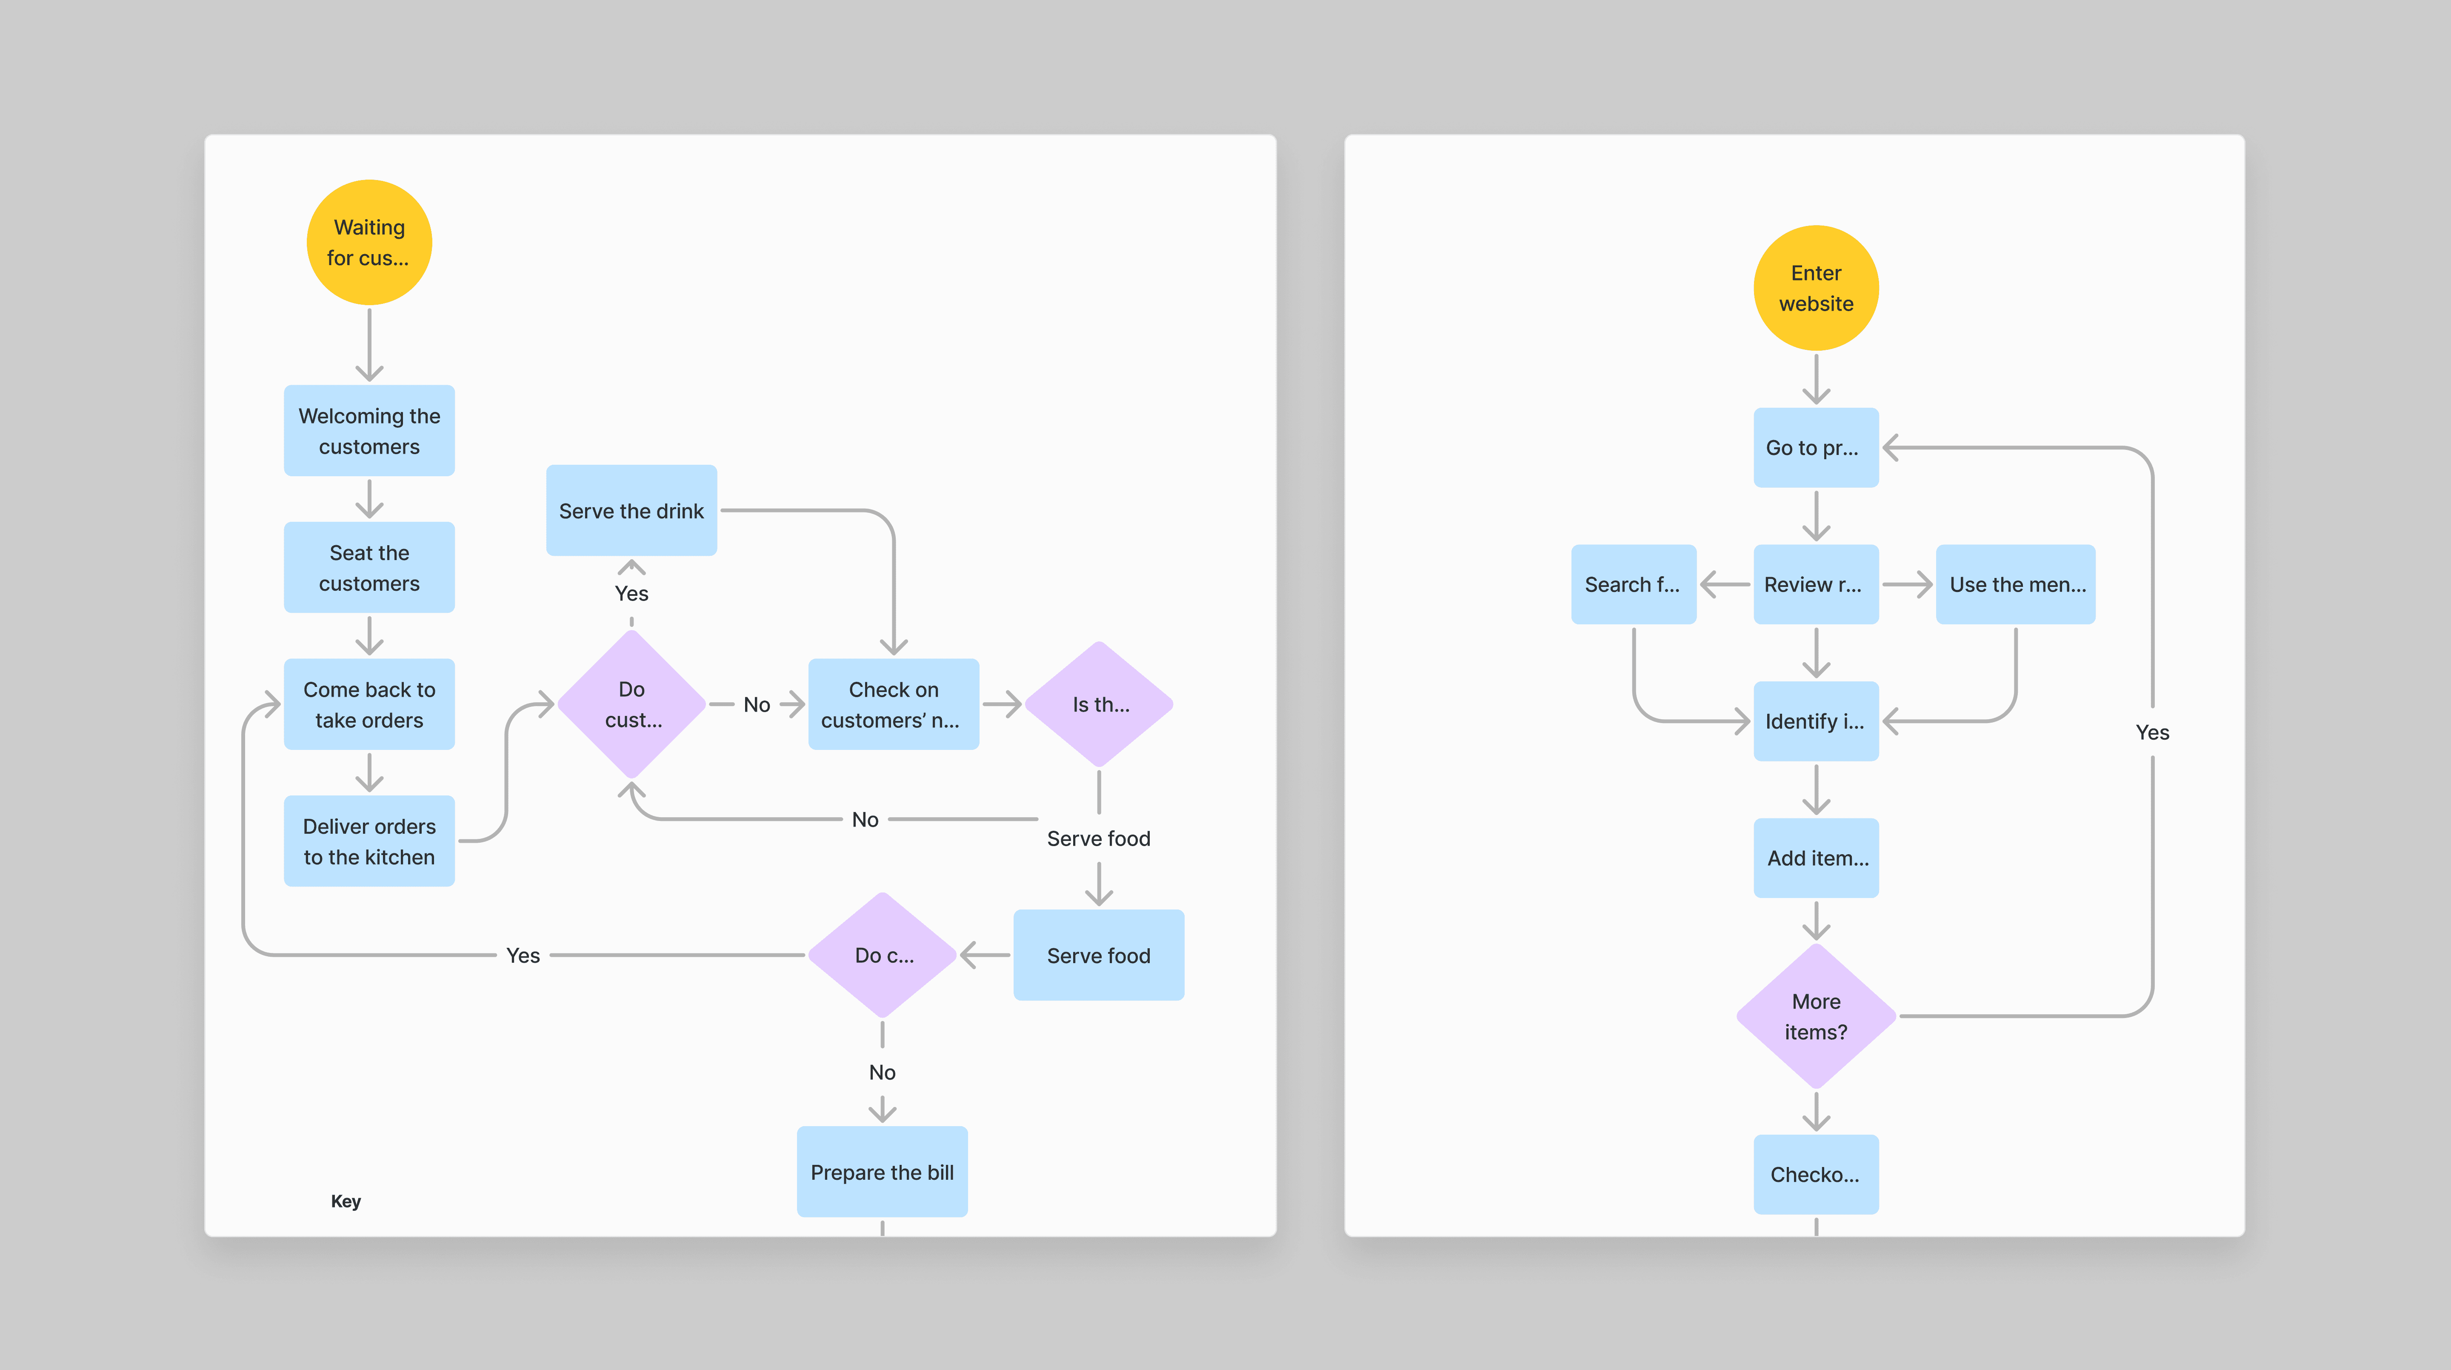Select the 'Waiting for cus...' start circle
Viewport: 2451px width, 1370px height.
pyautogui.click(x=369, y=243)
